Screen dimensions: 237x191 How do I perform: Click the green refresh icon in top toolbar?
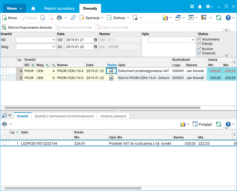click(218, 18)
